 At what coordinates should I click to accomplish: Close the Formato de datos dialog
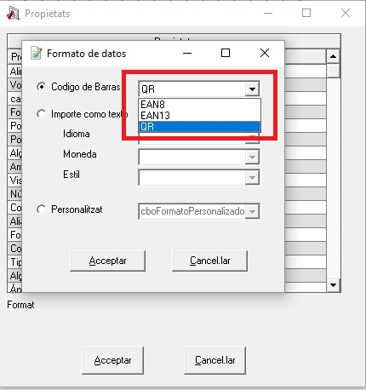click(265, 53)
